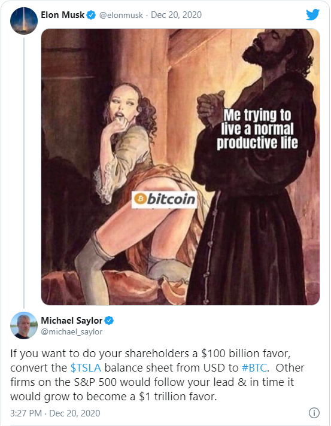Image resolution: width=331 pixels, height=426 pixels.
Task: Follow the #BTC hashtag link
Action: (x=254, y=367)
